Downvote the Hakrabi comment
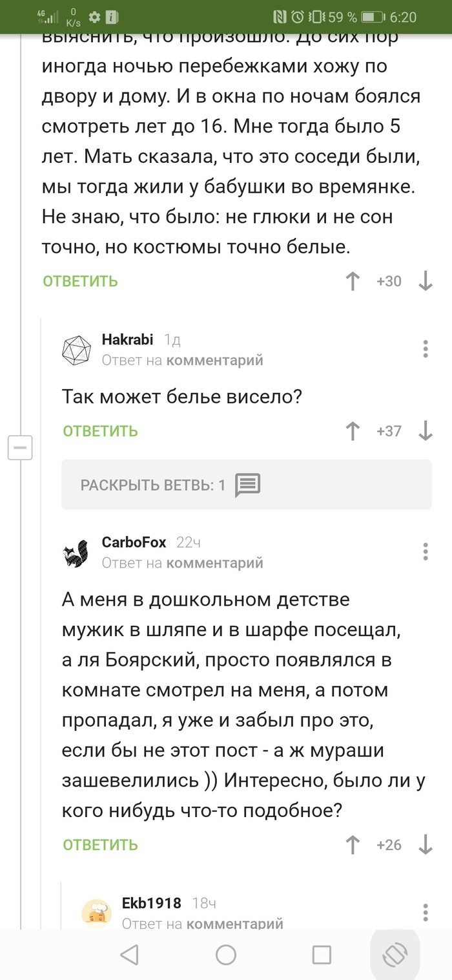This screenshot has height=980, width=452. (x=425, y=431)
